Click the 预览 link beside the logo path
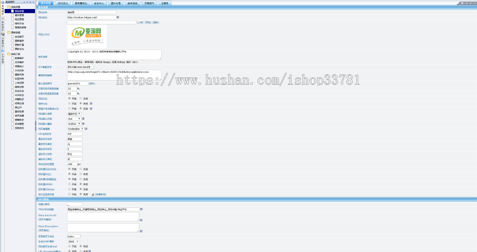Viewport: 477px width, 252px height. coord(148,22)
